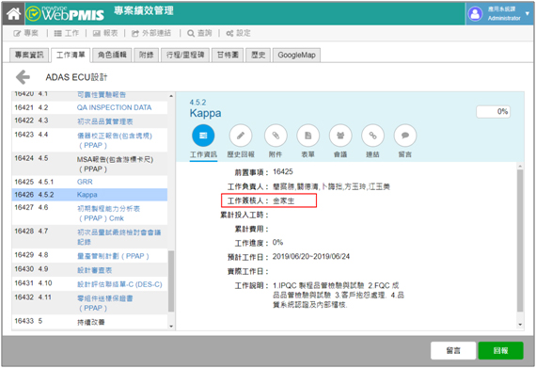Switch to the 行程/里程碑 tab
The width and height of the screenshot is (536, 368).
185,55
